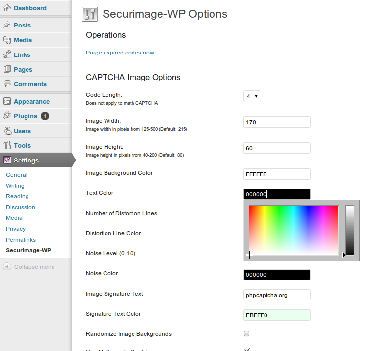Click the Plugins plug icon
This screenshot has width=372, height=351.
point(7,116)
